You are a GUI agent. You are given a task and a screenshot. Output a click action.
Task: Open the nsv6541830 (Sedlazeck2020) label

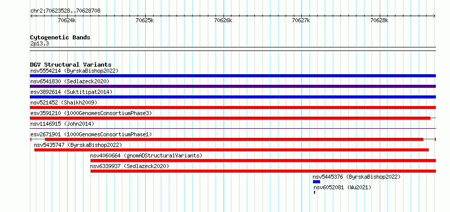[x=70, y=81]
